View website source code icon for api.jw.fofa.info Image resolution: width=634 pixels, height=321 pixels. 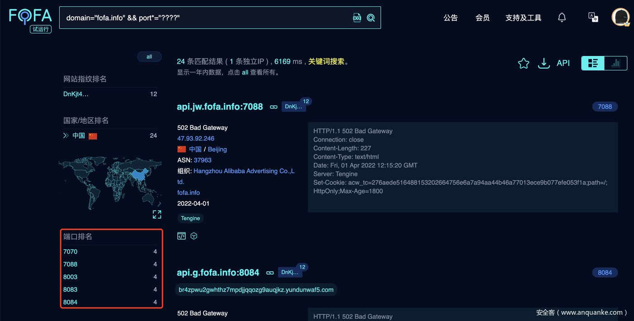coord(181,236)
